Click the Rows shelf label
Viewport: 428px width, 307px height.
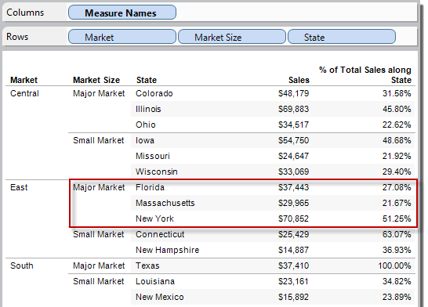(x=17, y=37)
